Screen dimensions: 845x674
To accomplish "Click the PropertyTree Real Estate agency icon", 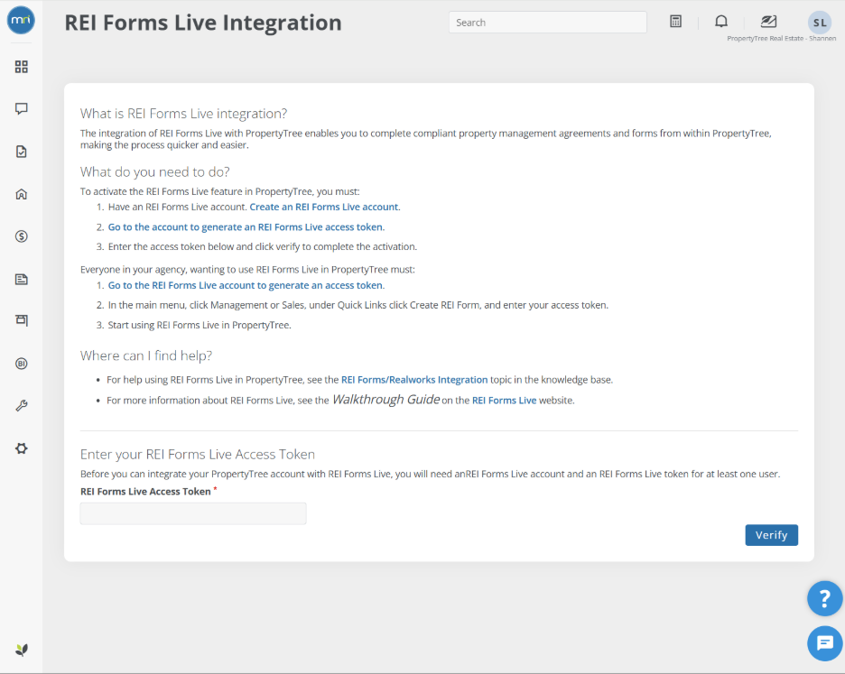I will coord(768,22).
